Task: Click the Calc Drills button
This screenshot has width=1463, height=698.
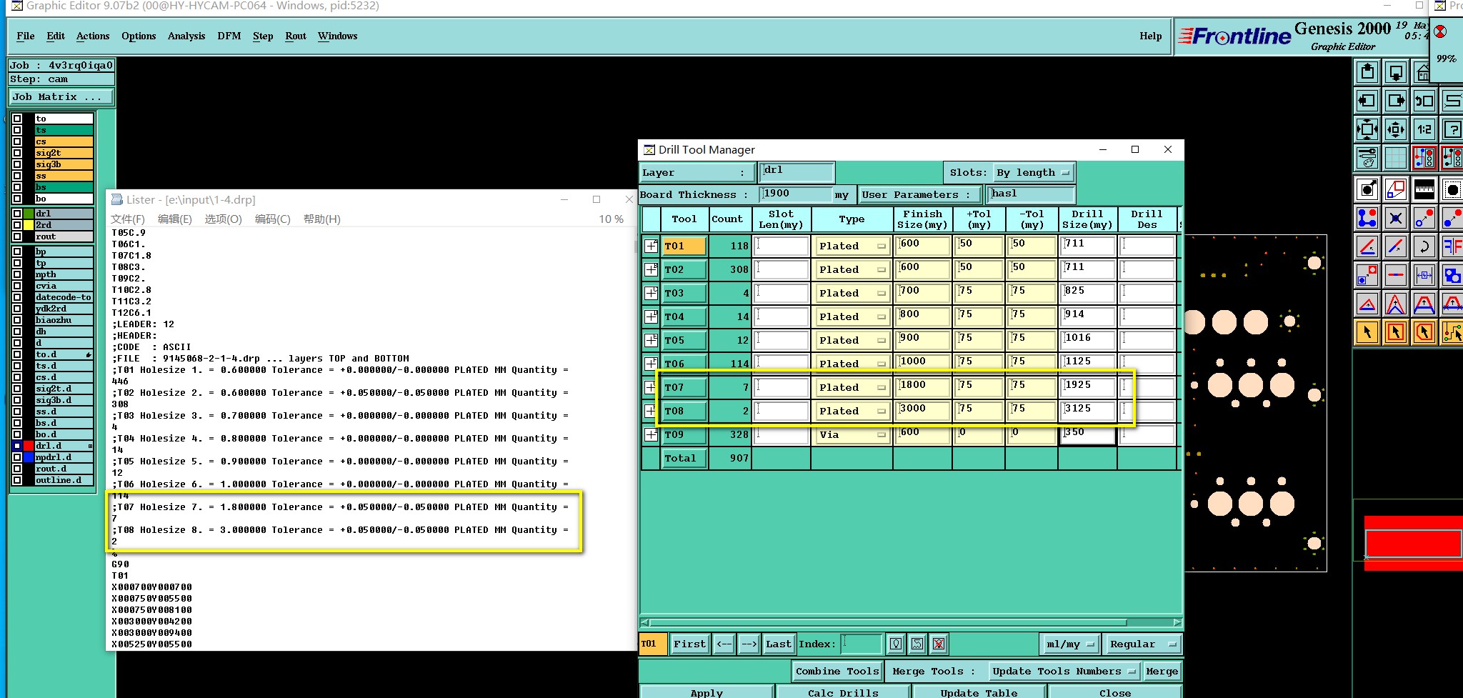Action: click(x=843, y=692)
